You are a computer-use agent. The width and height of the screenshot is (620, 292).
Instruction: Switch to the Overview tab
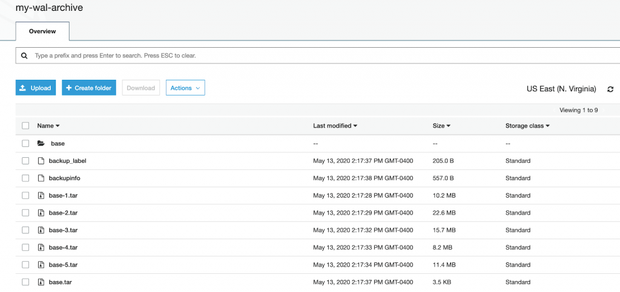[x=42, y=31]
